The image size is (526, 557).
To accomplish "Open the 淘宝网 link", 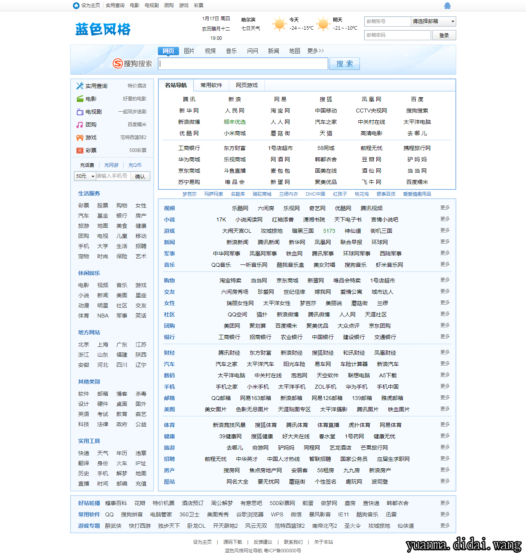I will click(280, 111).
